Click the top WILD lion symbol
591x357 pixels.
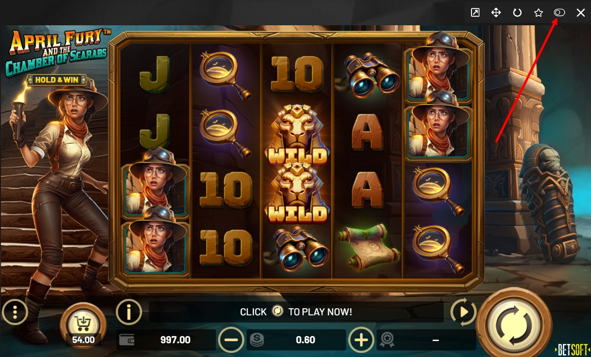point(296,134)
